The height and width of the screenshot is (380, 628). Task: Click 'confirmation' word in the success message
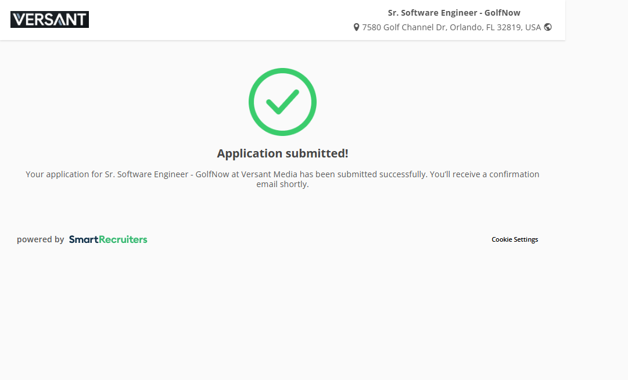[514, 174]
